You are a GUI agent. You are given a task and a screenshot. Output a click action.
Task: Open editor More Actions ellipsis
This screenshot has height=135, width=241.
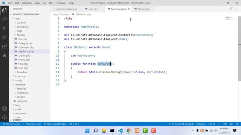coord(237,9)
